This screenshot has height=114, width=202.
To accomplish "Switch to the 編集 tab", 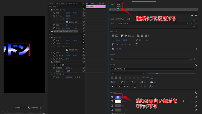I will click(118, 5).
